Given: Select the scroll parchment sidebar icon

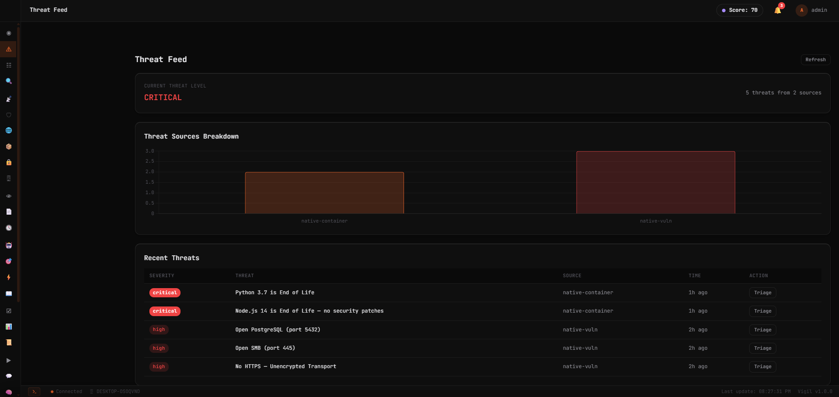Looking at the screenshot, I should [9, 342].
